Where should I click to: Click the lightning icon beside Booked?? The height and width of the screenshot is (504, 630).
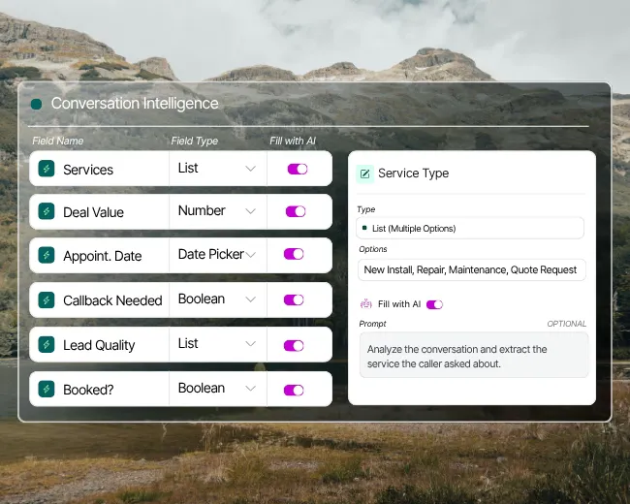[47, 389]
